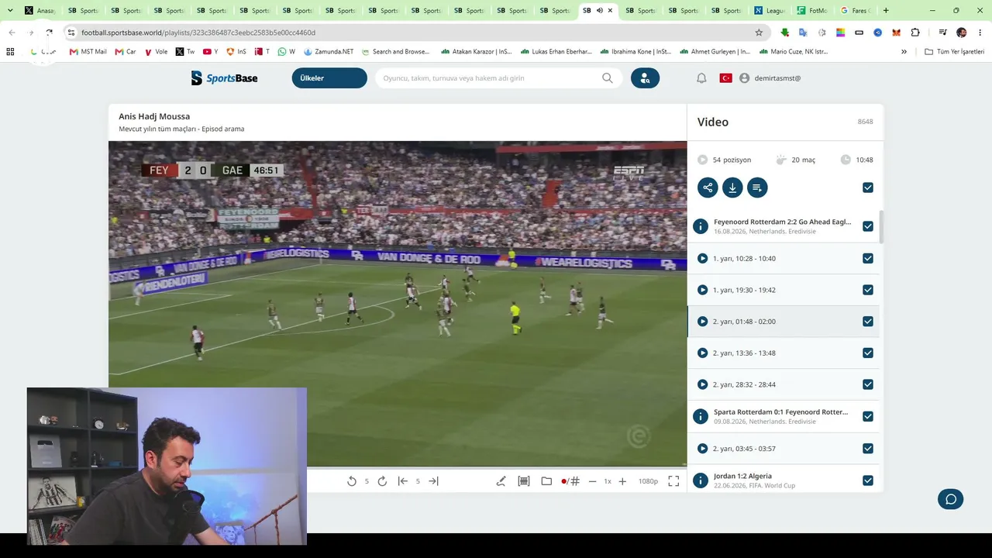Switch to the Anasayfa X tab

(x=40, y=11)
